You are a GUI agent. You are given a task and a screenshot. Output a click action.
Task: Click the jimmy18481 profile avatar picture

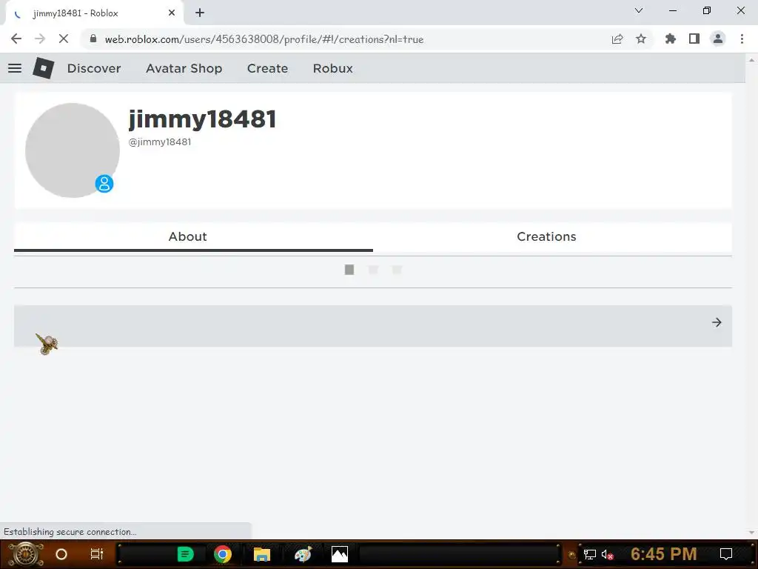(73, 150)
